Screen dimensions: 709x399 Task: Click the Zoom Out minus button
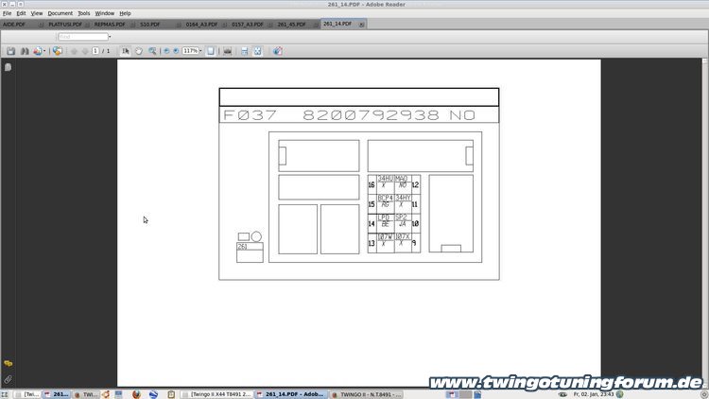[x=166, y=51]
